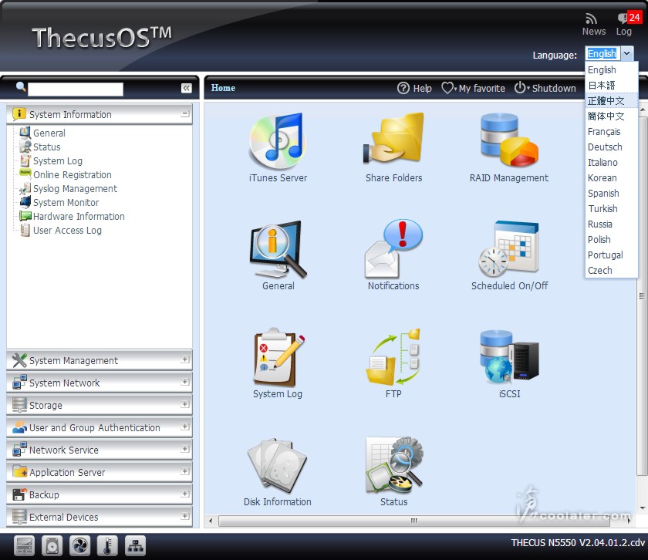Image resolution: width=648 pixels, height=560 pixels.
Task: Open the iSCSI icon
Action: pyautogui.click(x=509, y=357)
